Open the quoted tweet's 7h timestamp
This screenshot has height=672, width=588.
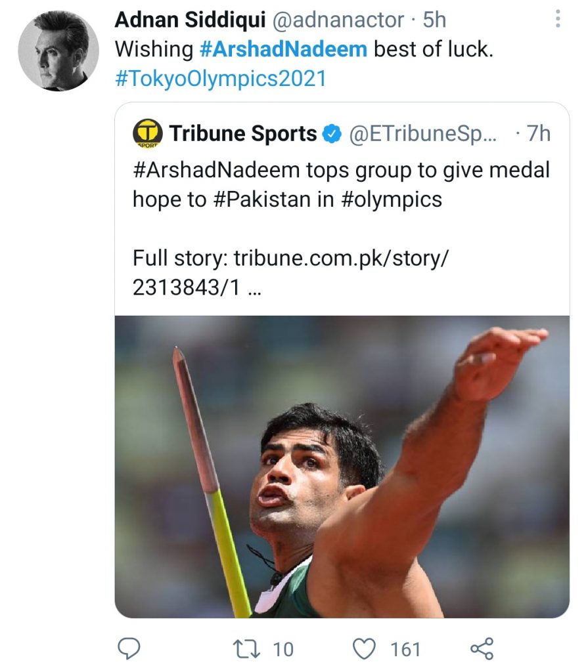tap(539, 134)
